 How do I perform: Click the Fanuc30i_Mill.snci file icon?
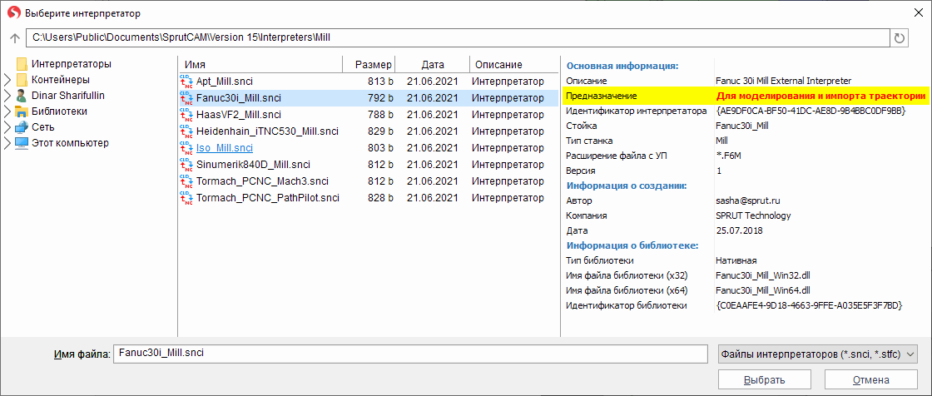point(186,98)
